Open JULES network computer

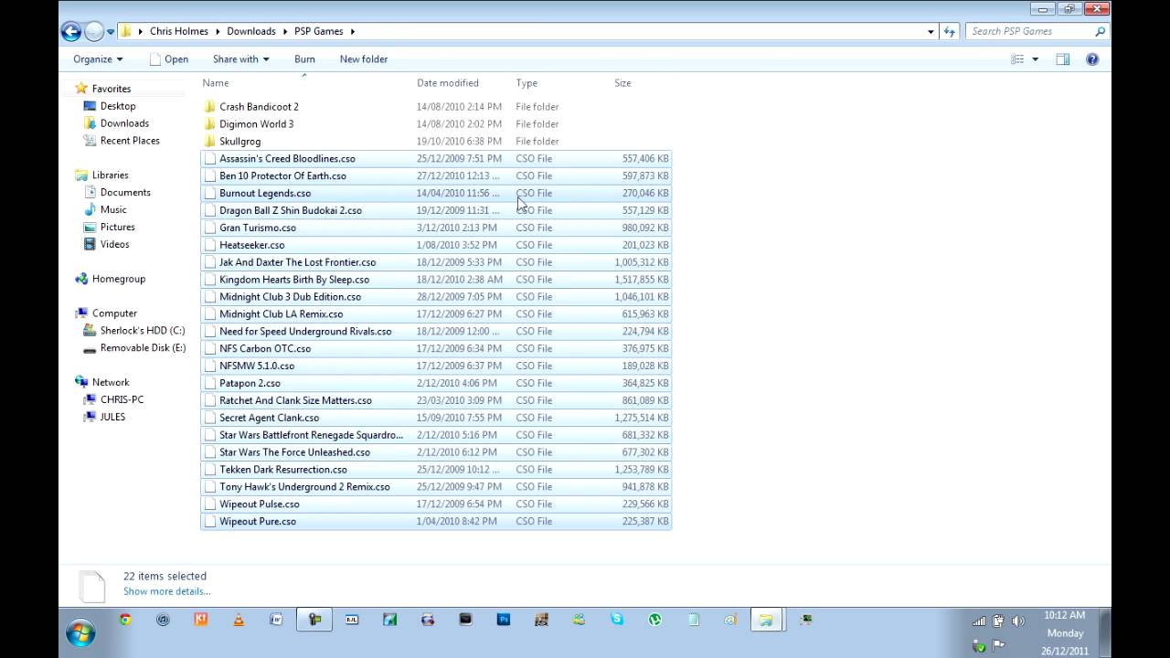112,418
